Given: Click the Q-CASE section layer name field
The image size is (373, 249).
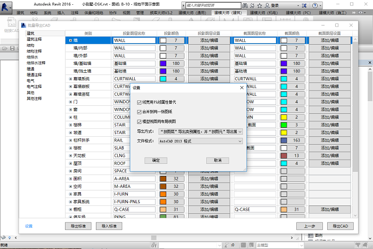Looking at the screenshot, I should click(255, 209).
